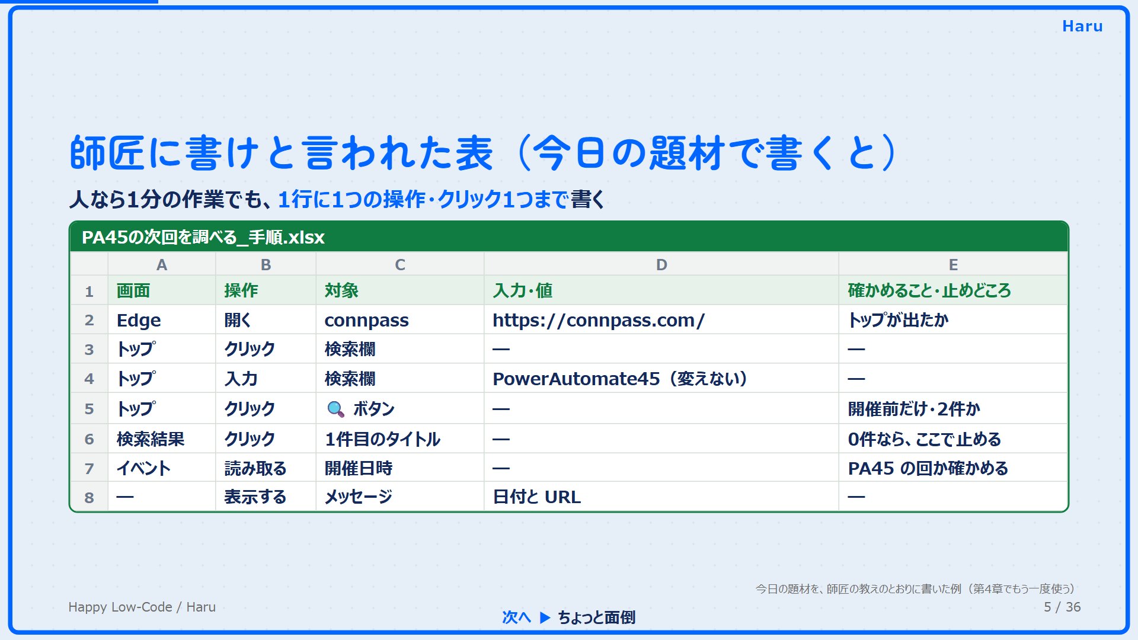Select column E header
The width and height of the screenshot is (1138, 640).
(952, 264)
